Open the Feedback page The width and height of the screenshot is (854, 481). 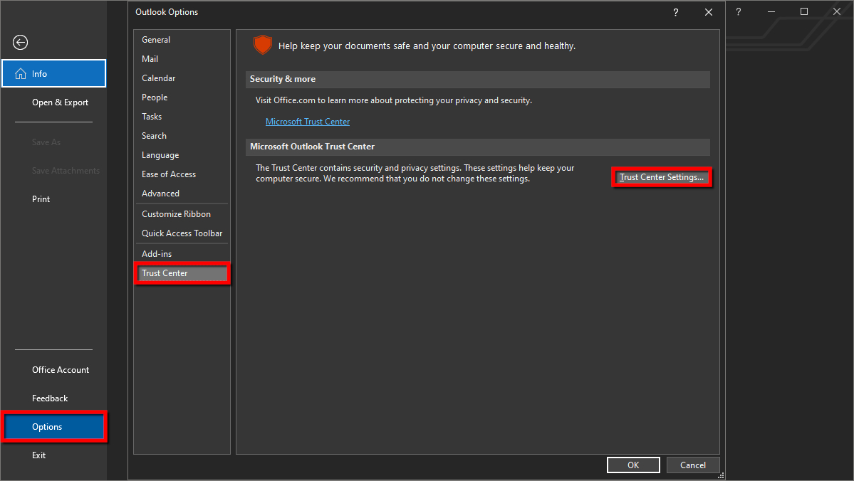[x=50, y=398]
